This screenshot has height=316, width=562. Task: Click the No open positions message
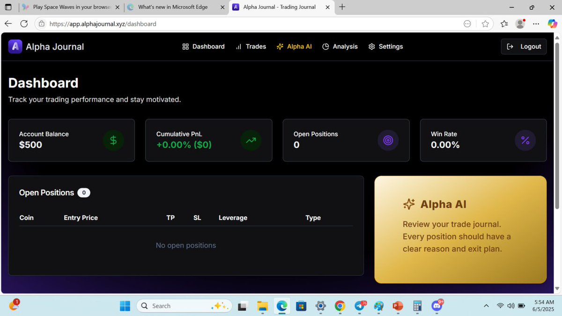[186, 245]
